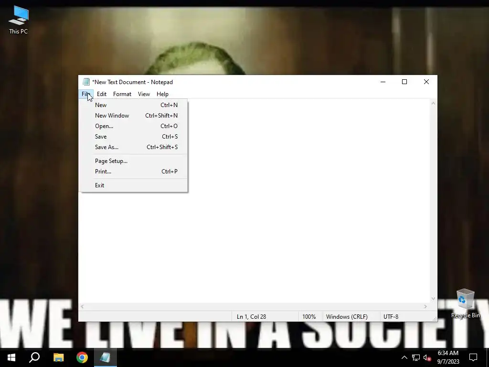The height and width of the screenshot is (367, 489).
Task: Launch File Explorer from the taskbar
Action: [58, 357]
